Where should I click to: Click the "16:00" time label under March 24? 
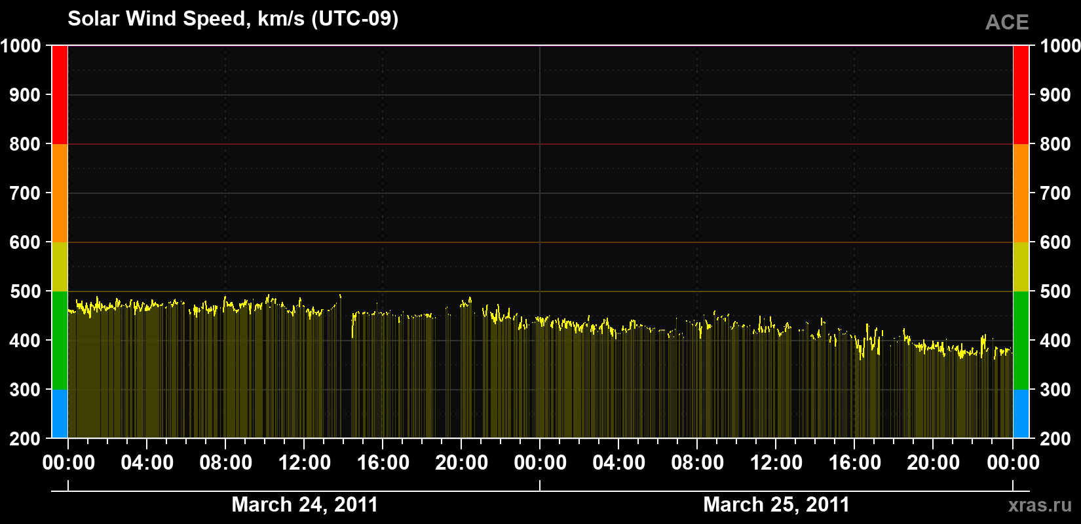tap(383, 463)
